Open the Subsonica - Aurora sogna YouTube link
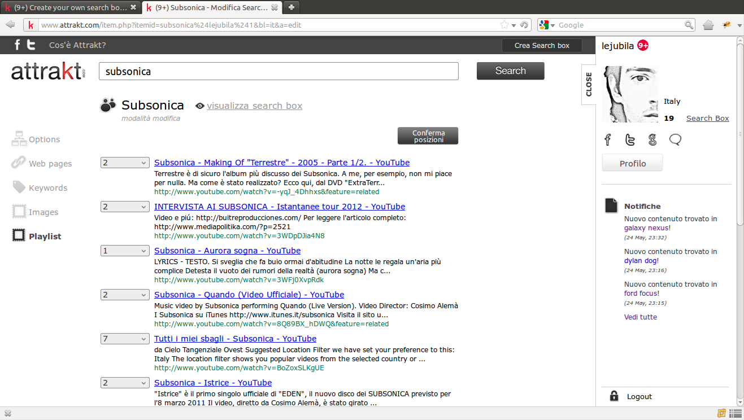744x420 pixels. (228, 251)
